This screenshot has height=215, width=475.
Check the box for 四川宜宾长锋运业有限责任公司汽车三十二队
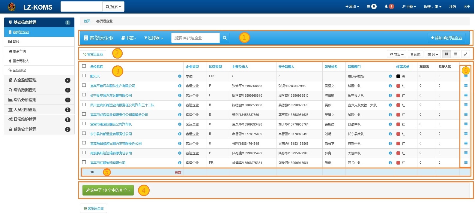click(84, 104)
